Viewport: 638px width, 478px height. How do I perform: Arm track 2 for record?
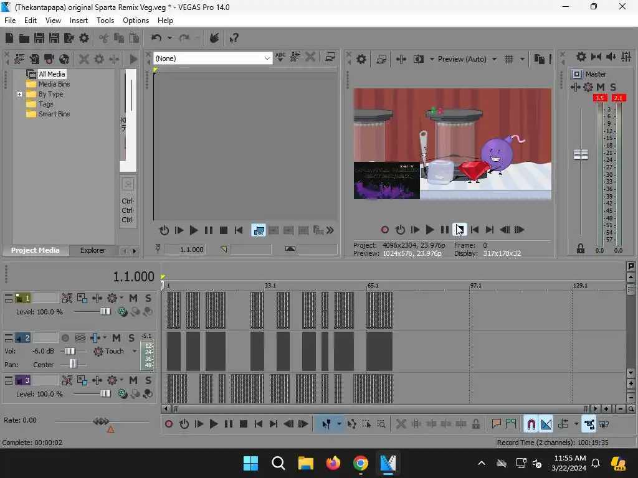click(65, 338)
